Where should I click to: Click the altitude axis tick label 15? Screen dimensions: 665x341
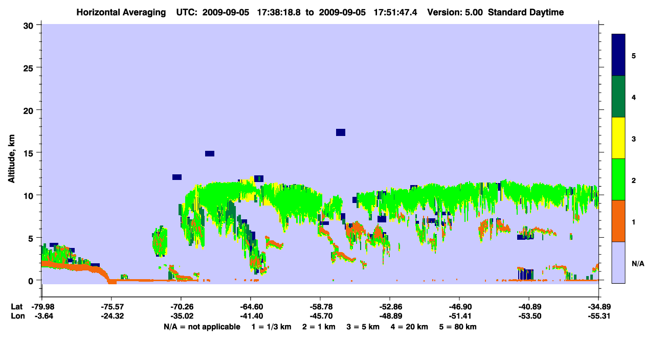click(30, 153)
